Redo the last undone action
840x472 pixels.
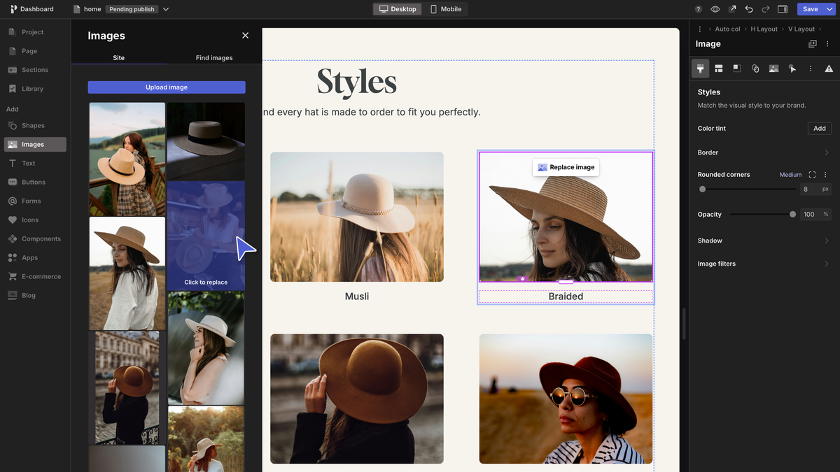point(766,9)
